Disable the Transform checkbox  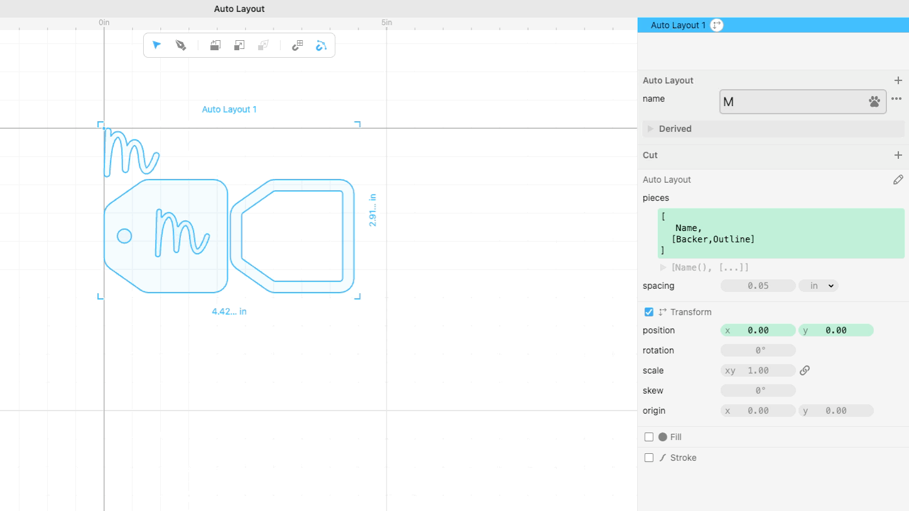click(x=648, y=312)
